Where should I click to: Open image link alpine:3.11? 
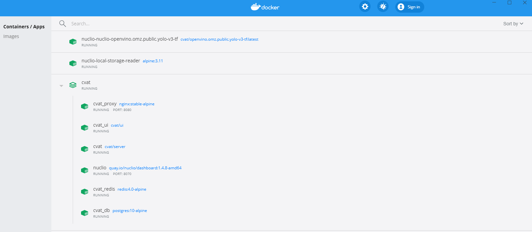153,61
